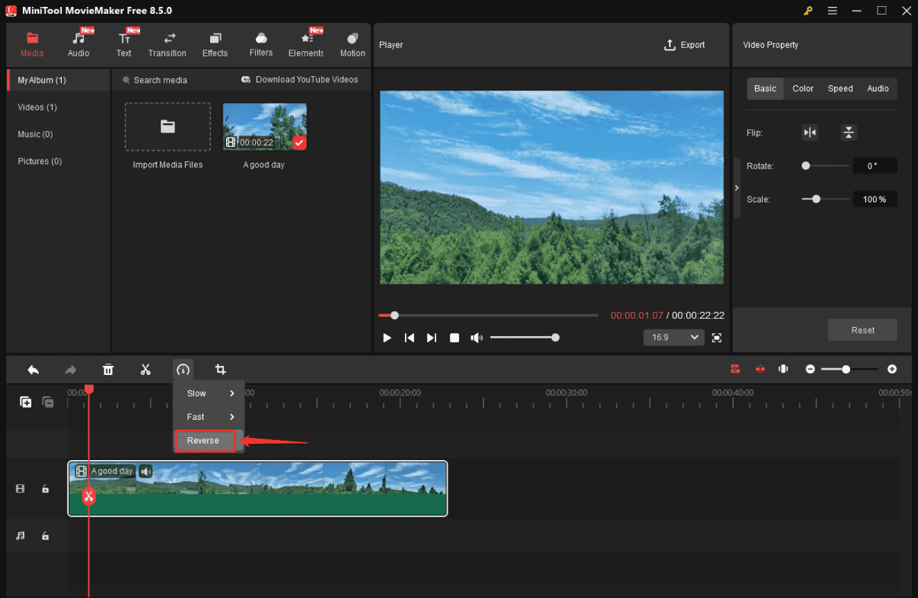Flip the video horizontally
This screenshot has width=918, height=598.
[810, 132]
